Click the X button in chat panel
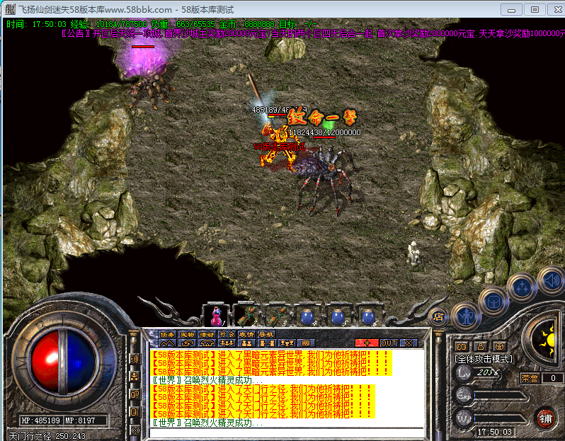This screenshot has width=565, height=441. (x=409, y=343)
